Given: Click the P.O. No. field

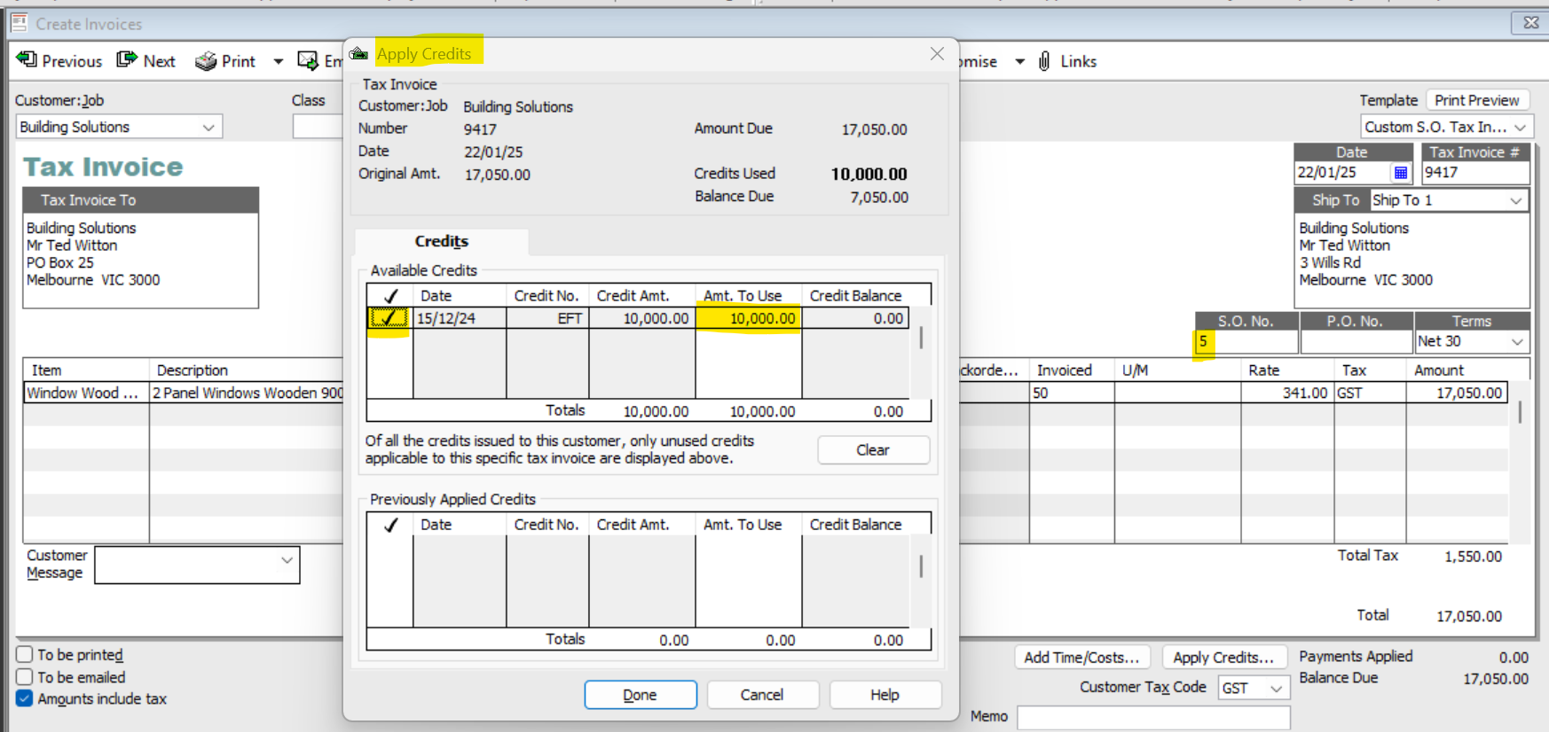Looking at the screenshot, I should point(1356,341).
